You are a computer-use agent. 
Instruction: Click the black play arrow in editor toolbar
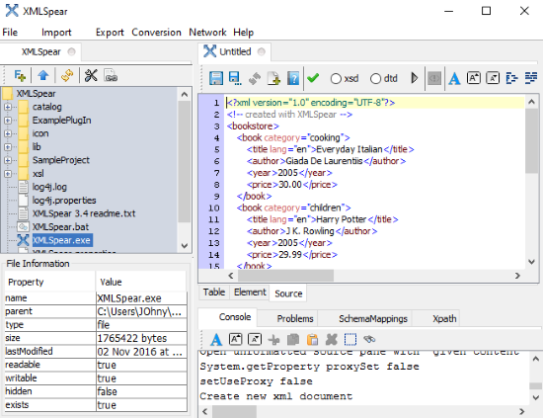click(415, 78)
